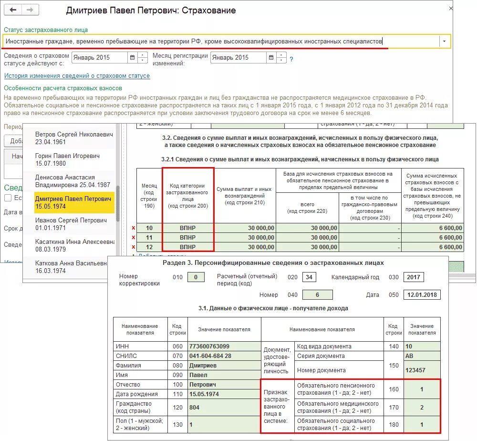This screenshot has width=477, height=441.
Task: Open the question mark help hint
Action: click(x=291, y=59)
